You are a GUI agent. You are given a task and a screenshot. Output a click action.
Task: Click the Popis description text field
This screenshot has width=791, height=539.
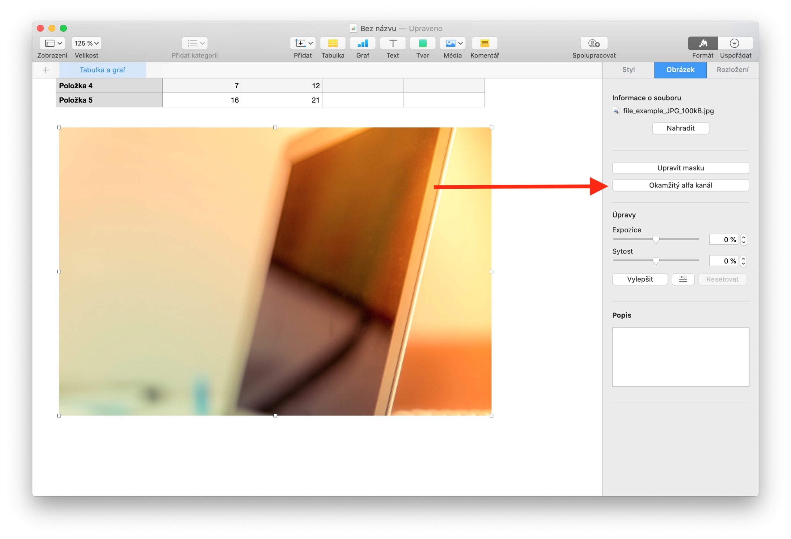pyautogui.click(x=680, y=357)
